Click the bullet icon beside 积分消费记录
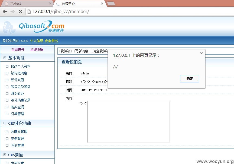The width and height of the screenshot is (234, 164). (x=7, y=100)
